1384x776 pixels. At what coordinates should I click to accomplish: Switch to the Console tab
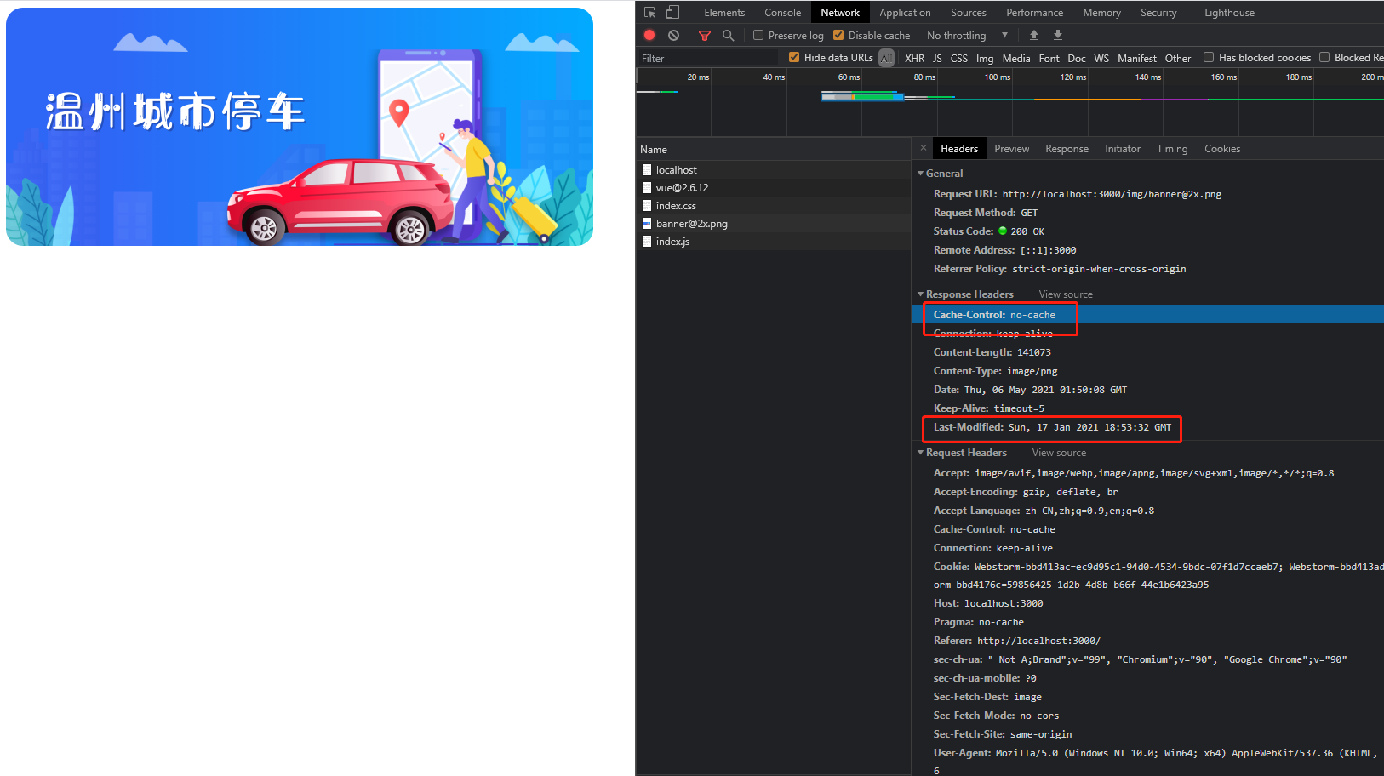782,12
